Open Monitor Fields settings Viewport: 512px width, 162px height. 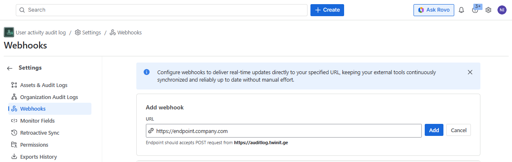click(x=37, y=121)
